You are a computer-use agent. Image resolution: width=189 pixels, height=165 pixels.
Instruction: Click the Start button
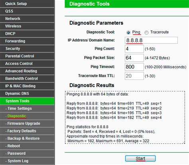pyautogui.click(x=140, y=159)
